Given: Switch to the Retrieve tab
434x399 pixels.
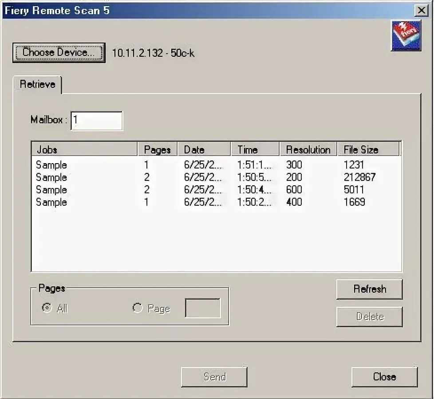Looking at the screenshot, I should [37, 84].
